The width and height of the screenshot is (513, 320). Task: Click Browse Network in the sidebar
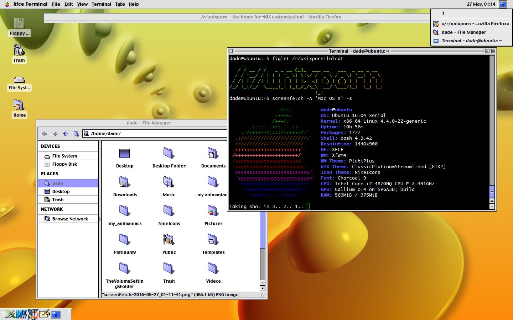[x=70, y=219]
